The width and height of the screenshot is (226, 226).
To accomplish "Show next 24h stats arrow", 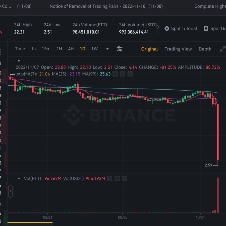I will tap(158, 27).
